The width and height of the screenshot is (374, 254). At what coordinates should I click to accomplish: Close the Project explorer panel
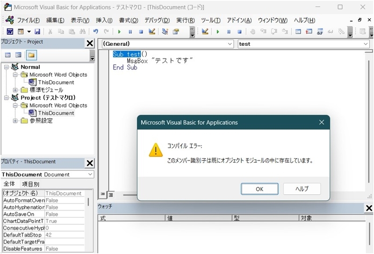pyautogui.click(x=90, y=43)
